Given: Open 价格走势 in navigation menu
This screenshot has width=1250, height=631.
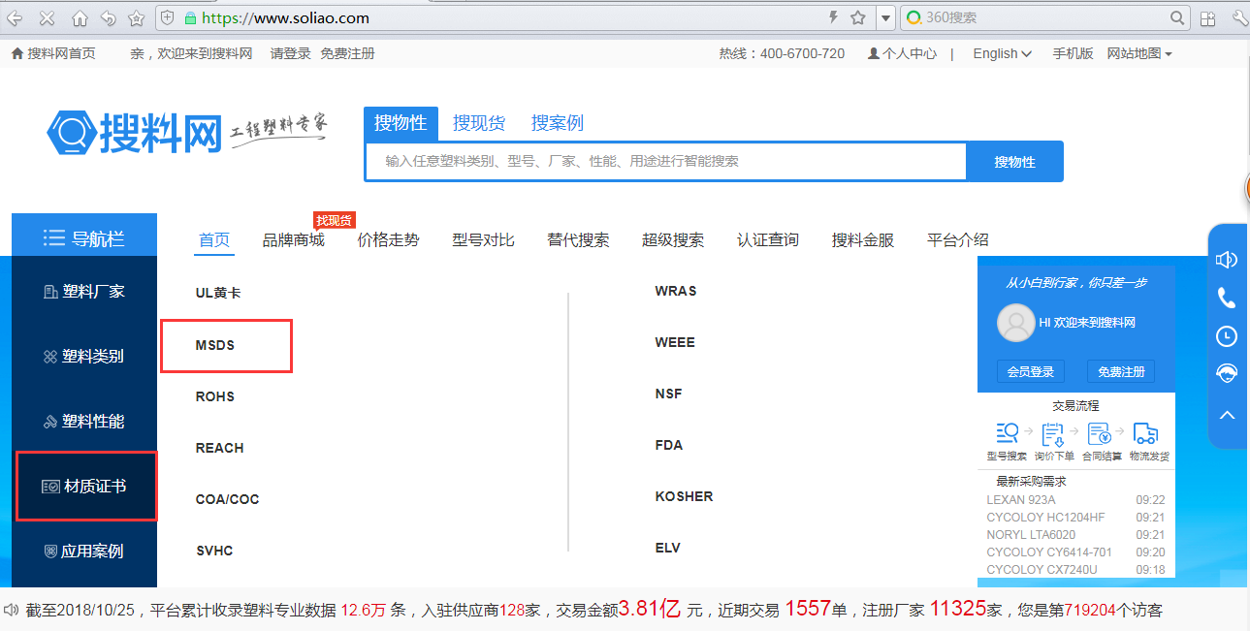Looking at the screenshot, I should point(388,240).
